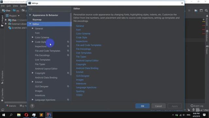Click the search field in Settings

pyautogui.click(x=49, y=9)
